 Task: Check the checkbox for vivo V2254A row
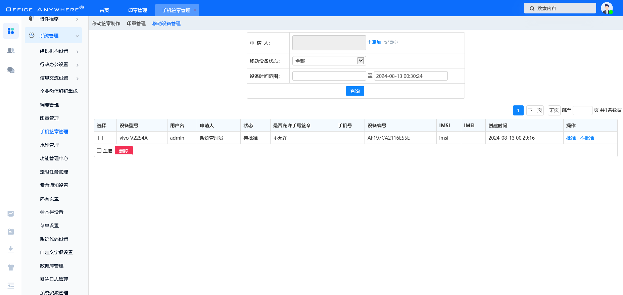pyautogui.click(x=100, y=138)
